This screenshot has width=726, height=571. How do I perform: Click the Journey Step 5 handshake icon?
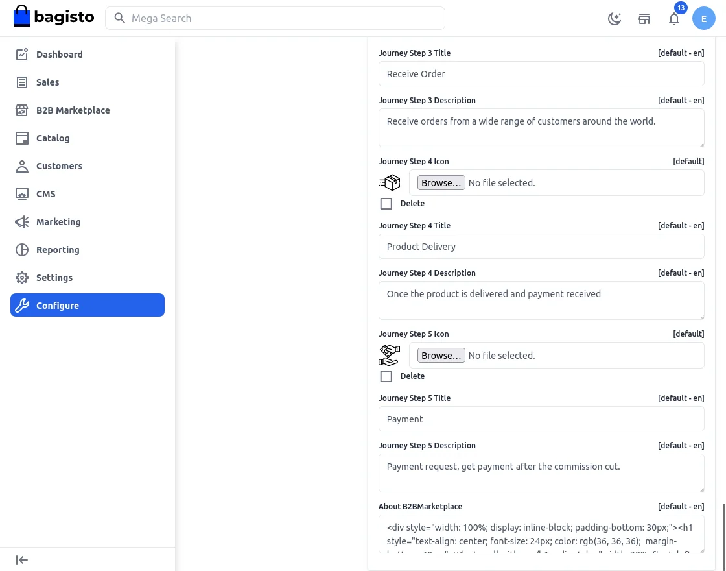[x=390, y=356]
